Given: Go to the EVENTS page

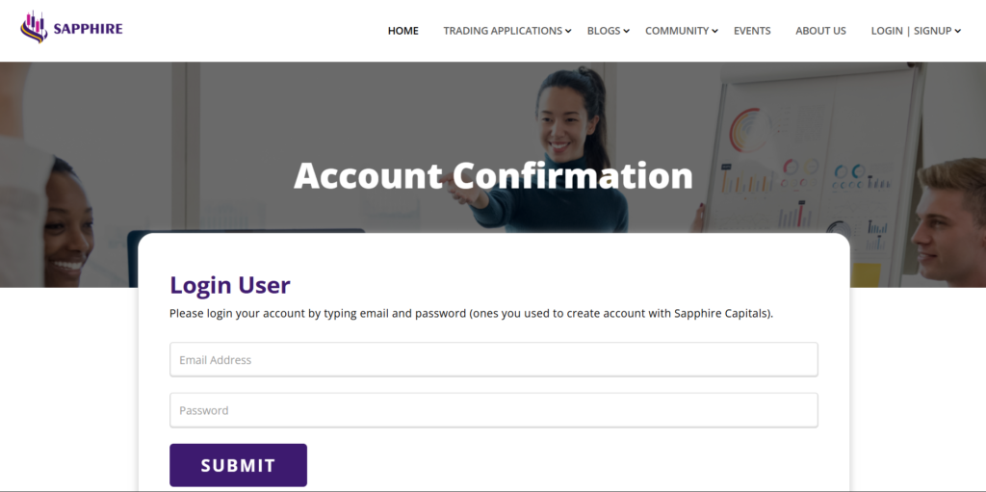Looking at the screenshot, I should 752,31.
